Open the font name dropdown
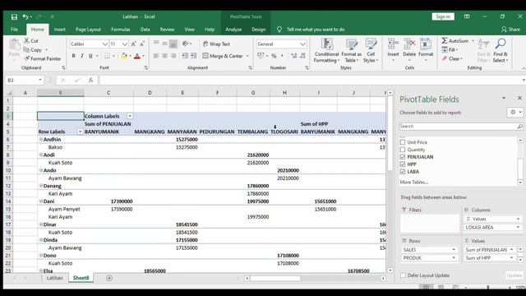Image resolution: width=526 pixels, height=296 pixels. [x=104, y=44]
